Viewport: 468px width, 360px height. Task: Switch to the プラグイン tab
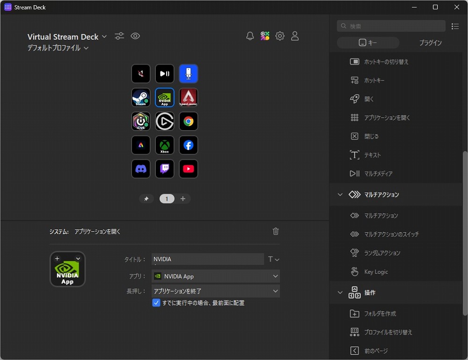(430, 43)
